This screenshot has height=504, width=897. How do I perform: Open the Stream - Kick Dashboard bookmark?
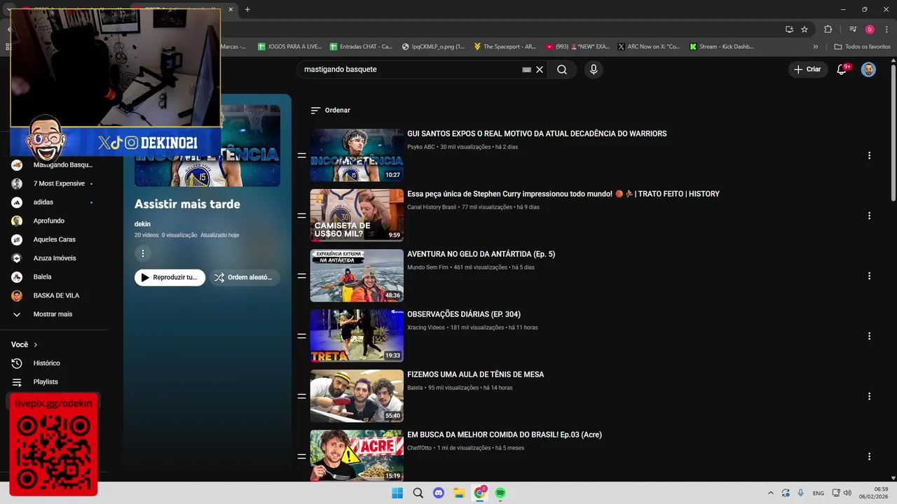[x=722, y=46]
